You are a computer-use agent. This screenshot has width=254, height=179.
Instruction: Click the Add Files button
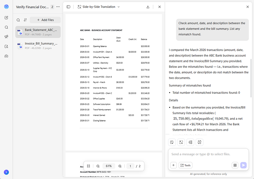(x=45, y=20)
